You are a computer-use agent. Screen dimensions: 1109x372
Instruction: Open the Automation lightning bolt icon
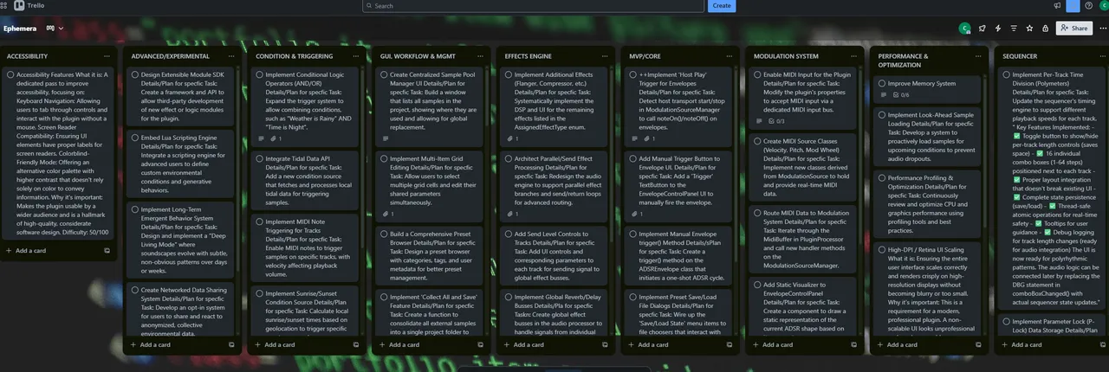997,28
